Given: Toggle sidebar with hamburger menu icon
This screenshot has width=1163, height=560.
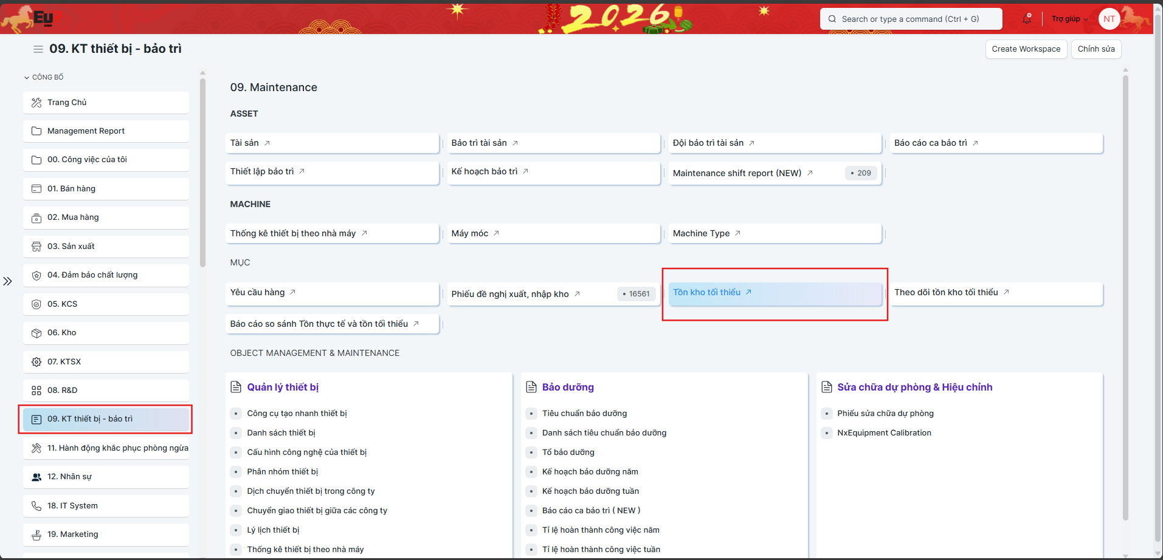Looking at the screenshot, I should coord(38,49).
